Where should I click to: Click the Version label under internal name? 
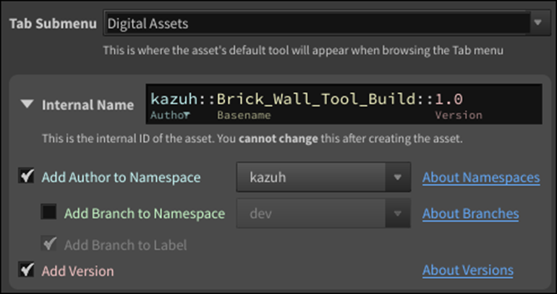458,115
